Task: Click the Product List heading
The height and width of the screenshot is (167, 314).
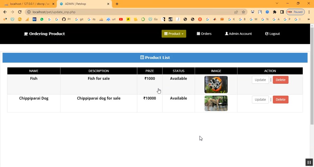Action: (155, 58)
